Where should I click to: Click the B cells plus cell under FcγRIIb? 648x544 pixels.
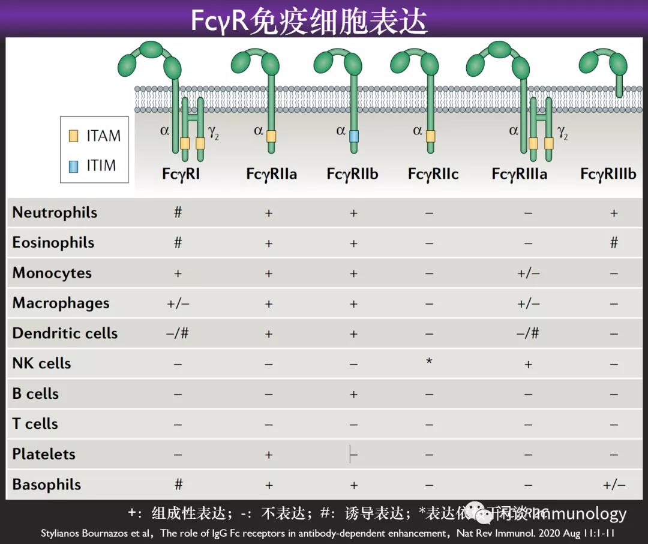353,394
